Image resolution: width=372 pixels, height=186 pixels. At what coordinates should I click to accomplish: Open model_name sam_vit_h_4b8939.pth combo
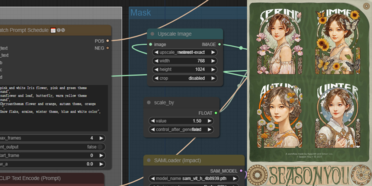193,179
